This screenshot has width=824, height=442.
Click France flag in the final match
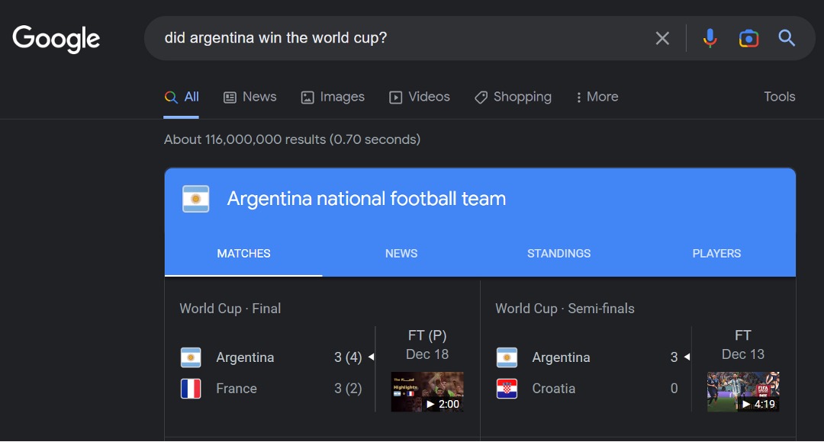click(191, 389)
